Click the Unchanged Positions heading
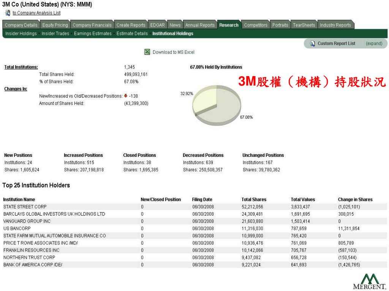 263,155
